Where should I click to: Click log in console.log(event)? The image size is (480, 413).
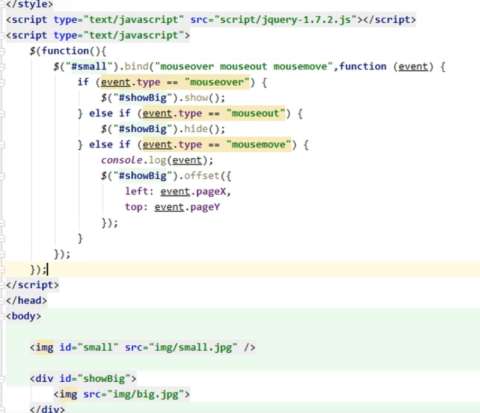click(x=157, y=160)
